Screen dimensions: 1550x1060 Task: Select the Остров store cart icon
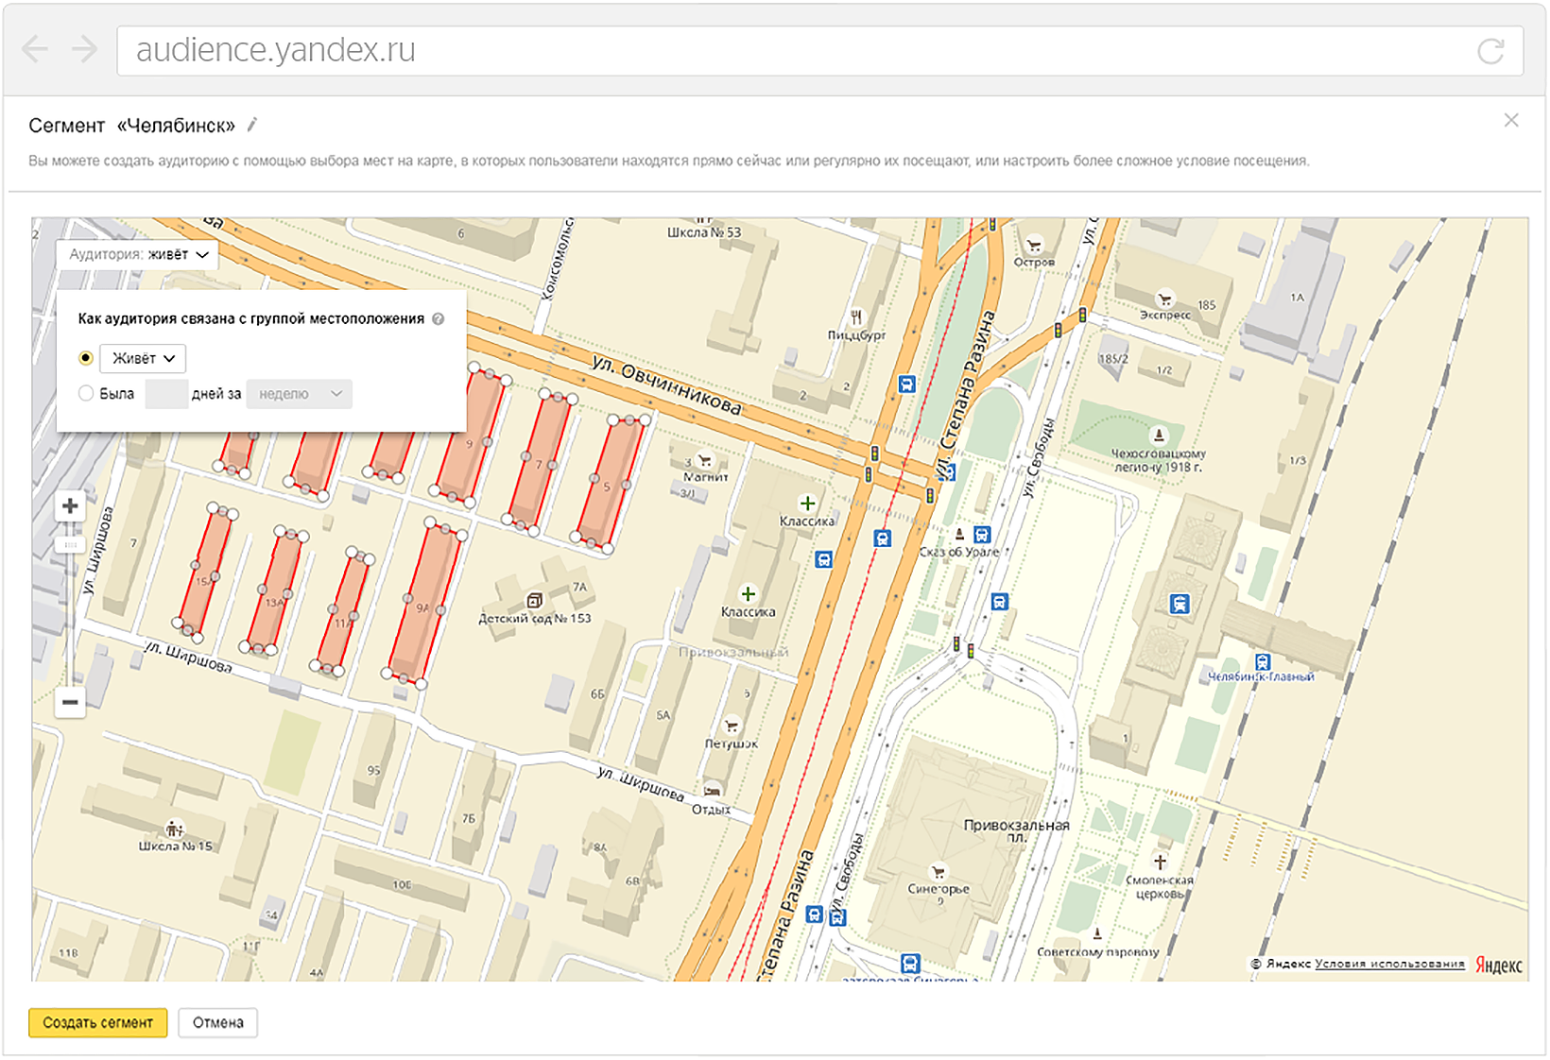click(x=1034, y=245)
